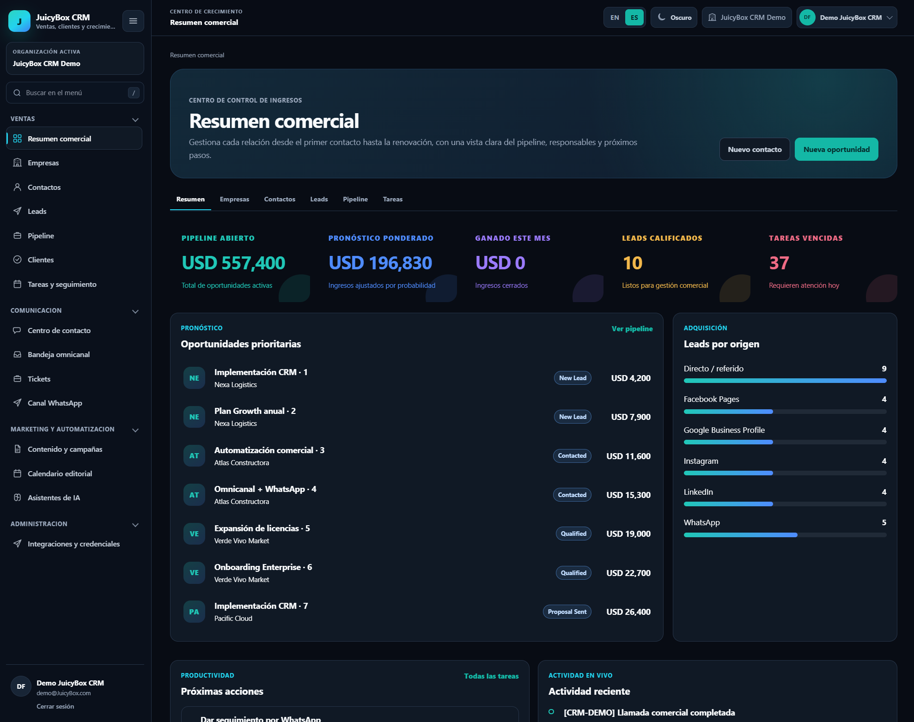Viewport: 914px width, 722px height.
Task: Switch to the Empresas tab
Action: coord(234,199)
